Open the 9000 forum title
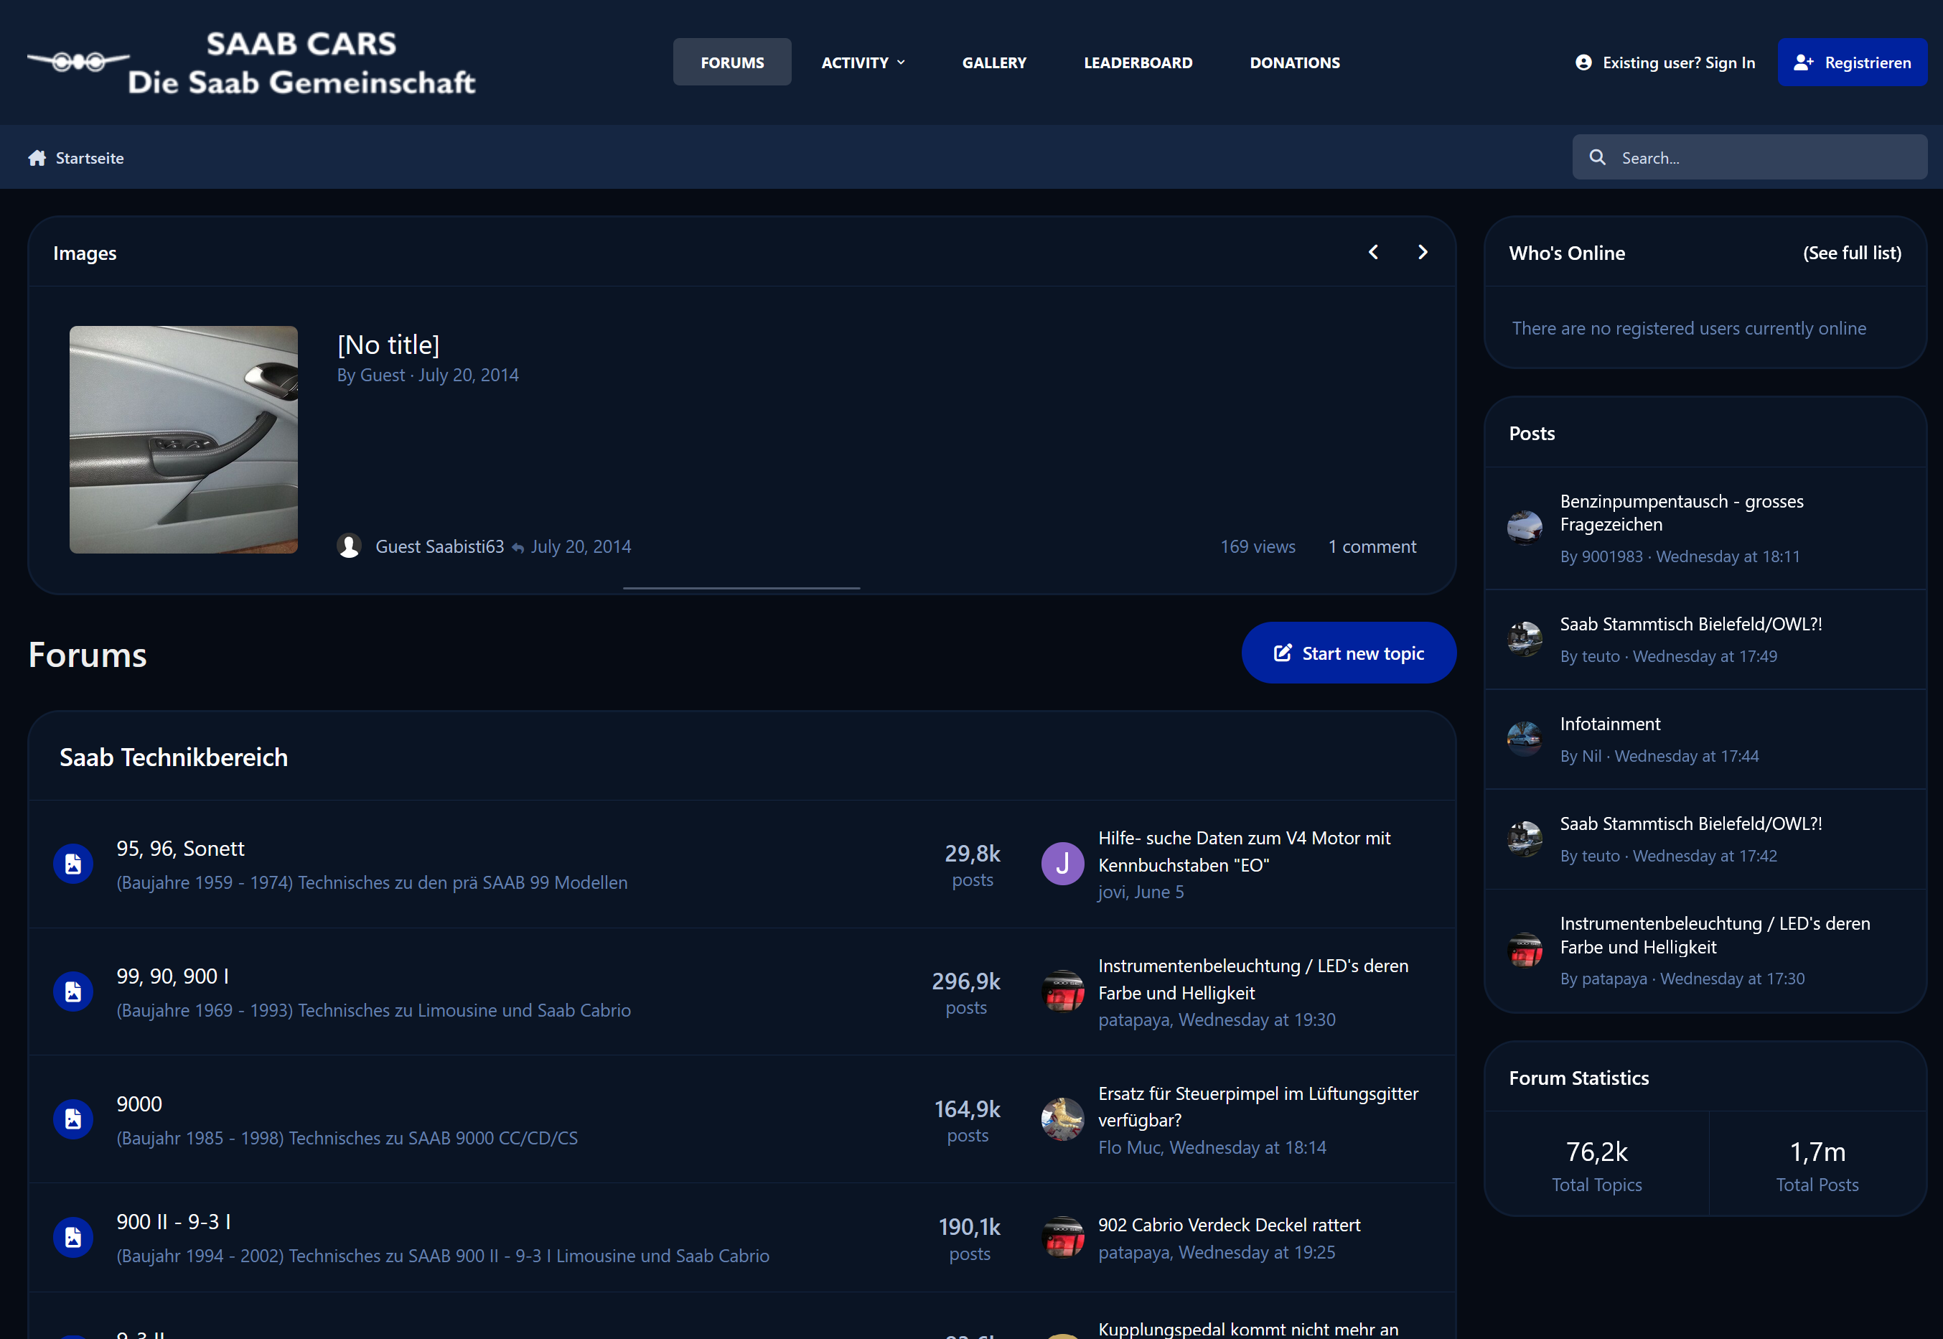The height and width of the screenshot is (1339, 1943). 139,1104
